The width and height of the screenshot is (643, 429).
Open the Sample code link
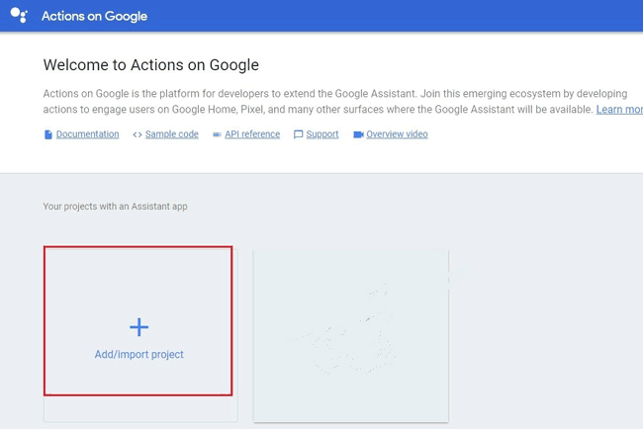171,134
